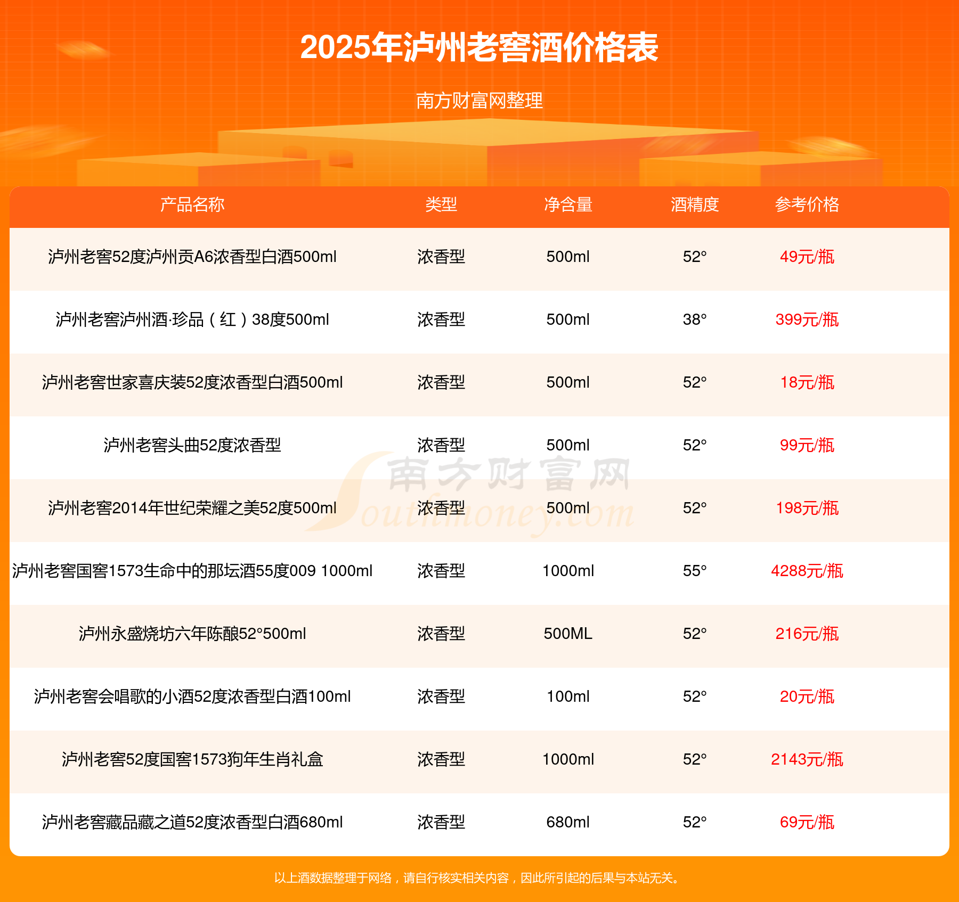Select the price '20元/瓶'

[807, 696]
